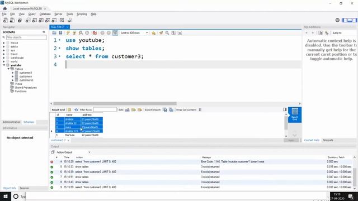Click create new function icon

pos(54,20)
